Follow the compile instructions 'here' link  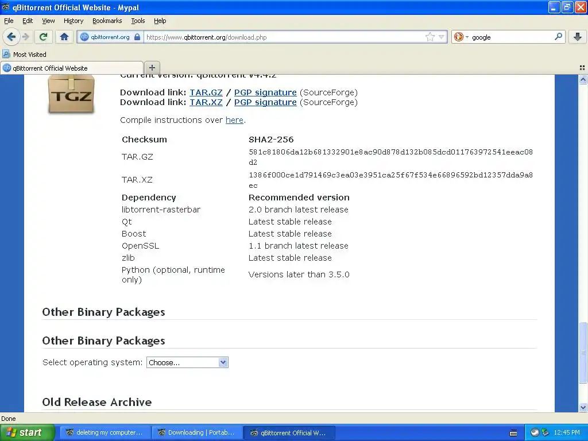point(234,120)
